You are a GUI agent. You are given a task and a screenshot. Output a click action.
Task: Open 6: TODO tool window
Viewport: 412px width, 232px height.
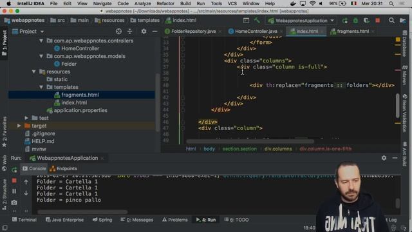(x=236, y=220)
